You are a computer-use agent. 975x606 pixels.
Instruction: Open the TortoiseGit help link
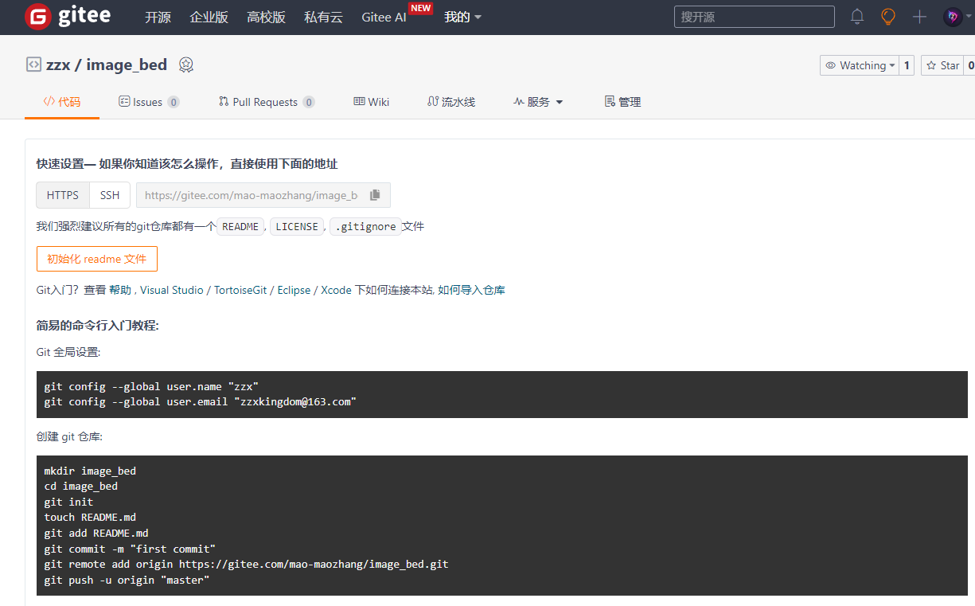pos(240,290)
